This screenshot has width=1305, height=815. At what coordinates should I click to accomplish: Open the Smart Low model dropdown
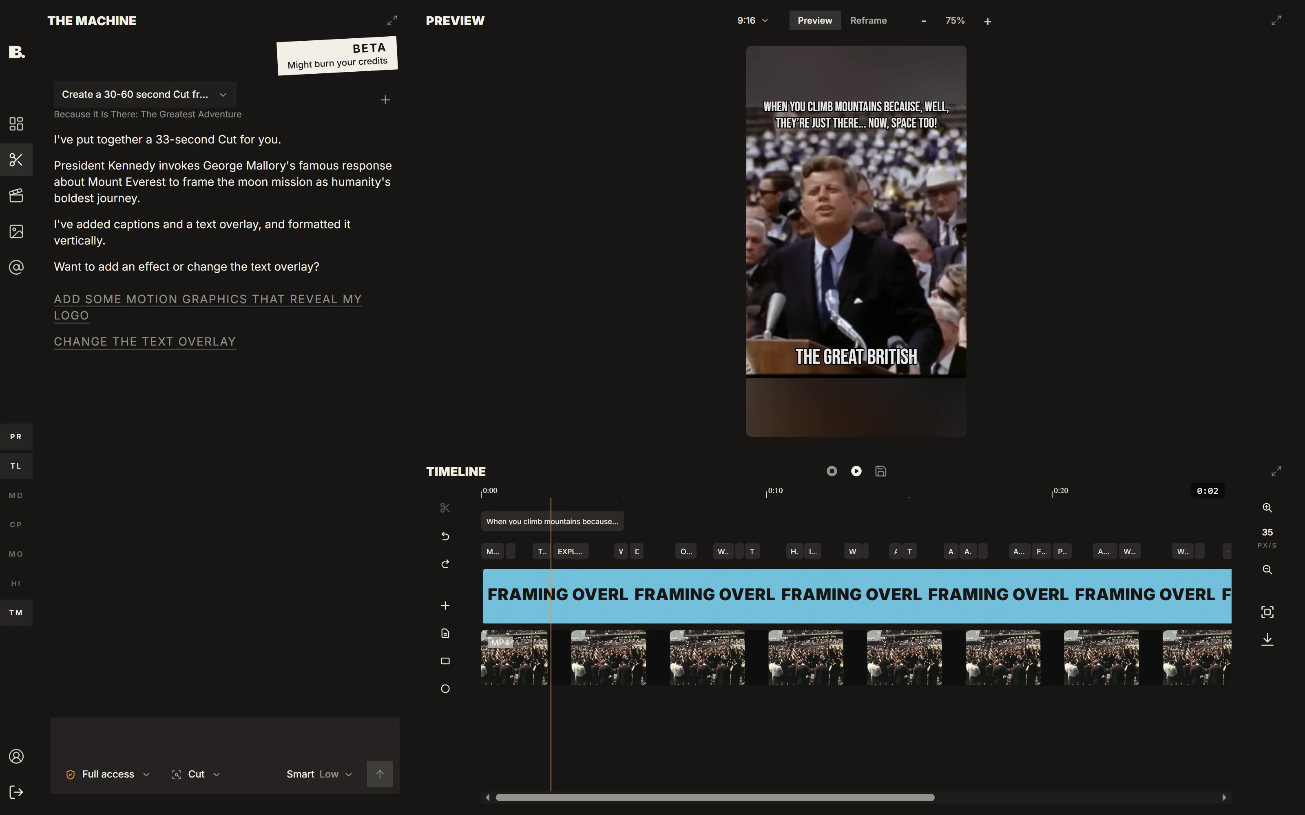click(319, 774)
